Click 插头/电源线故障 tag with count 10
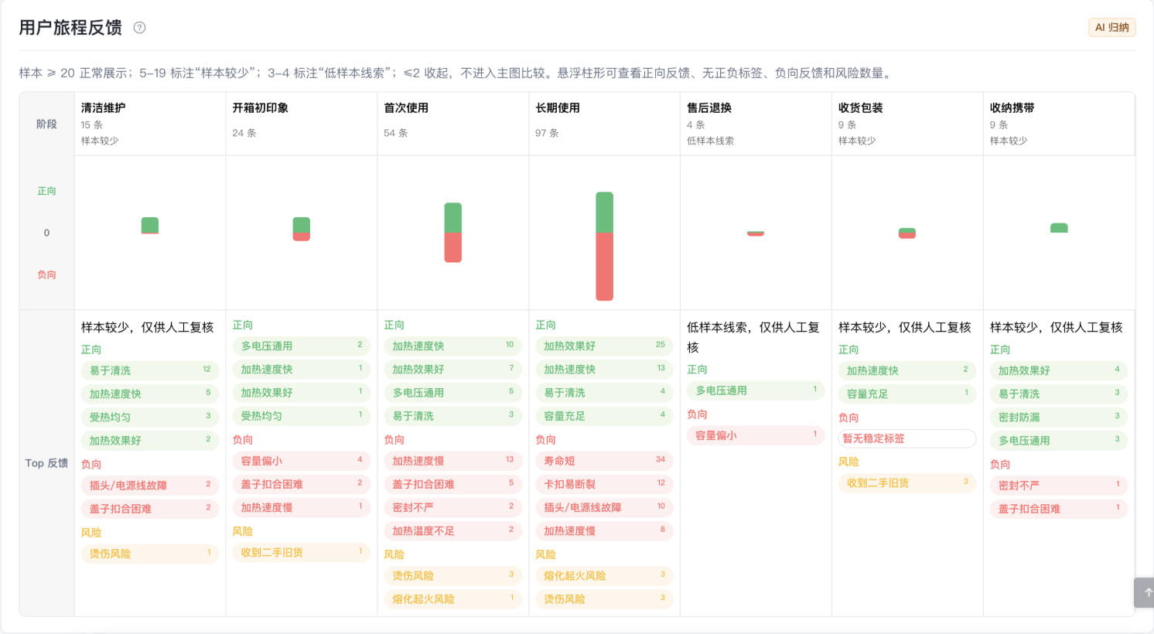 (605, 507)
